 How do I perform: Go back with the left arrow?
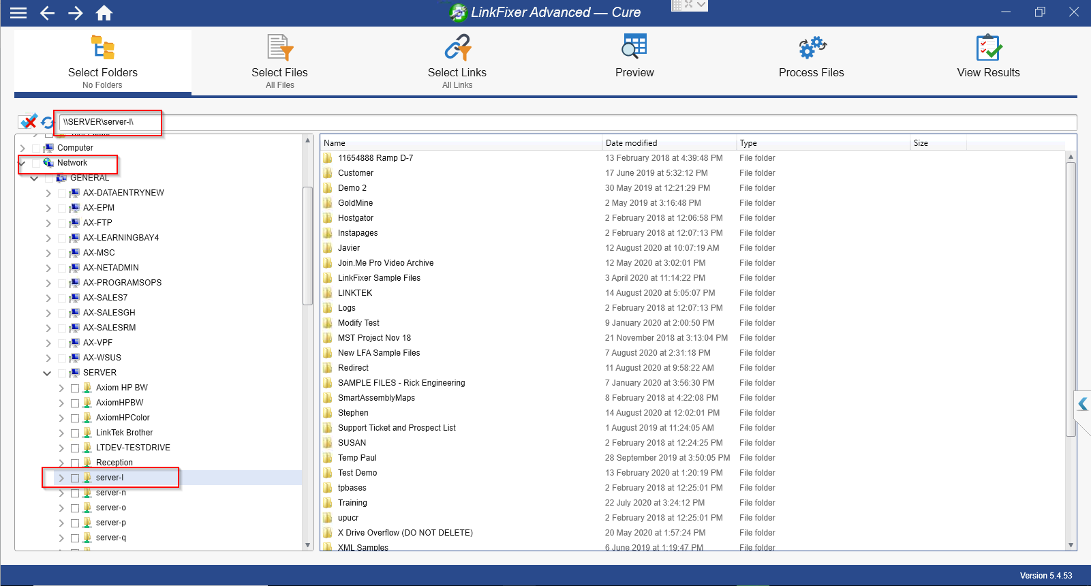click(x=47, y=13)
